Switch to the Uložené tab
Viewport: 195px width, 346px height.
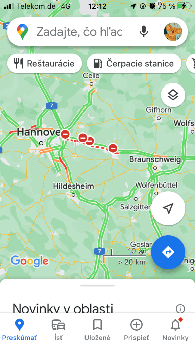(97, 330)
